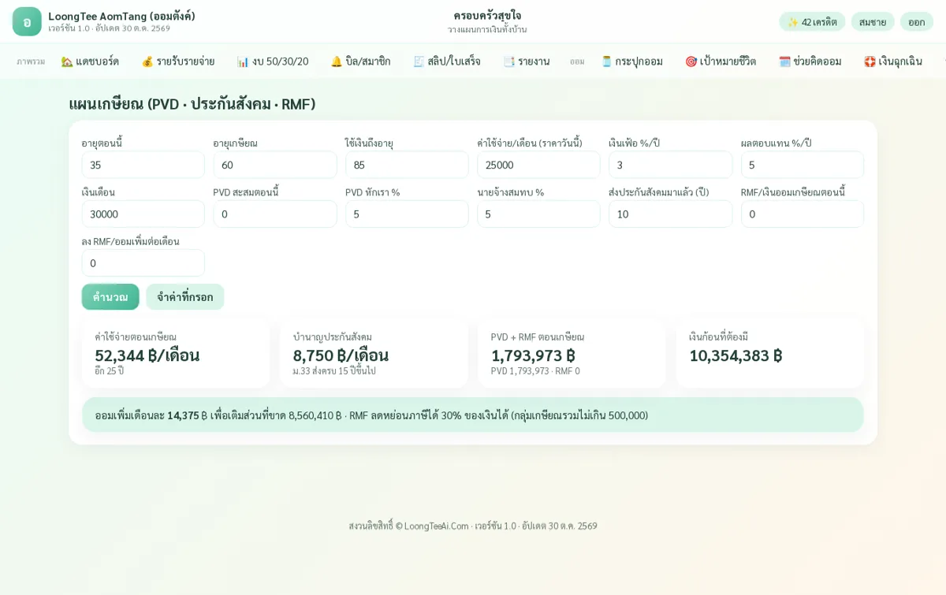The width and height of the screenshot is (946, 595).
Task: Click the target icon beside เป้าหมายชีวิต
Action: 691,61
